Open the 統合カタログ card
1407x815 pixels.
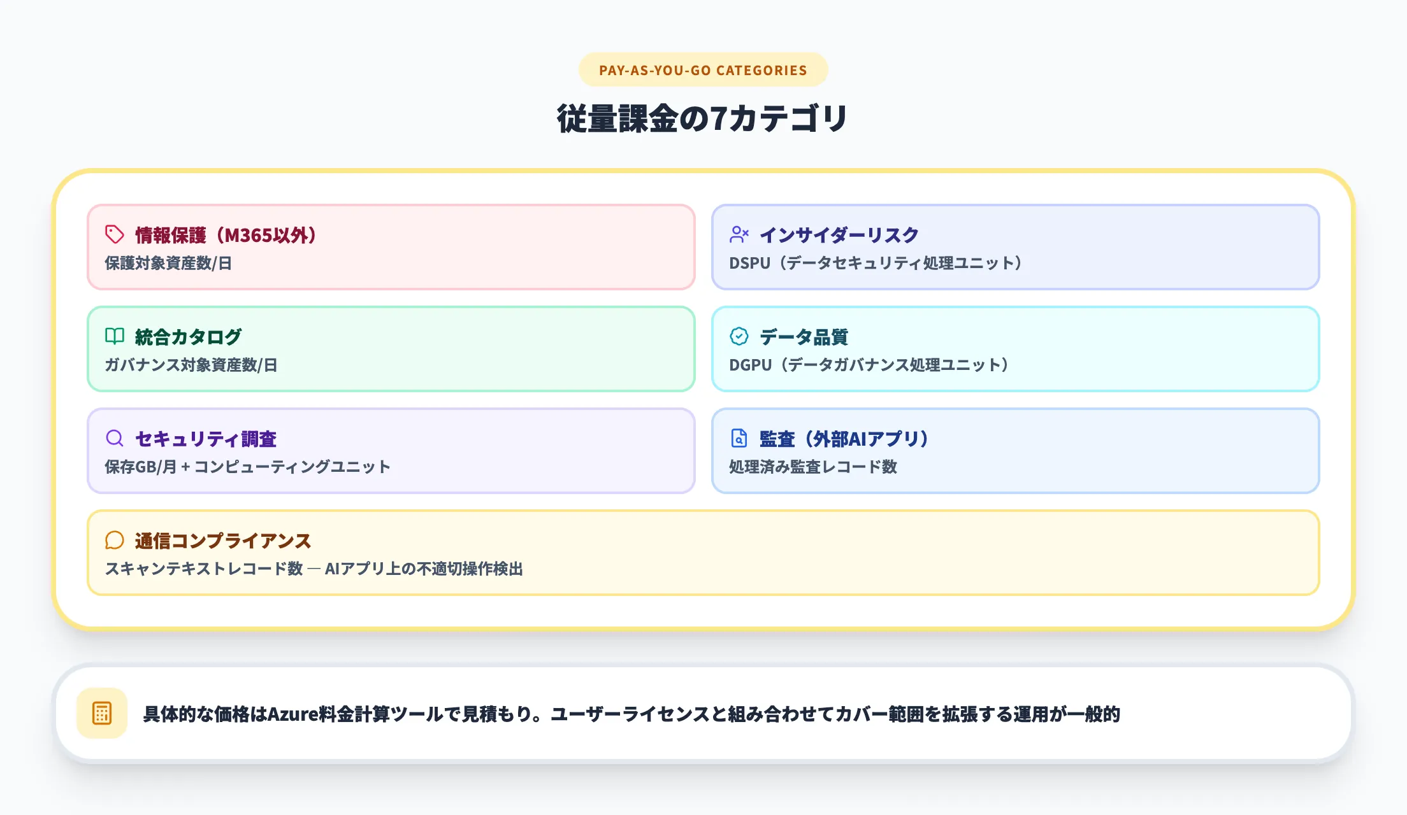(x=391, y=349)
